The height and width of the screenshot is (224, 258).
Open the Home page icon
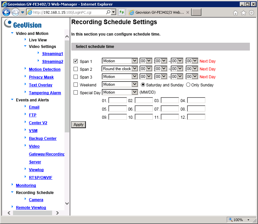tap(236, 13)
